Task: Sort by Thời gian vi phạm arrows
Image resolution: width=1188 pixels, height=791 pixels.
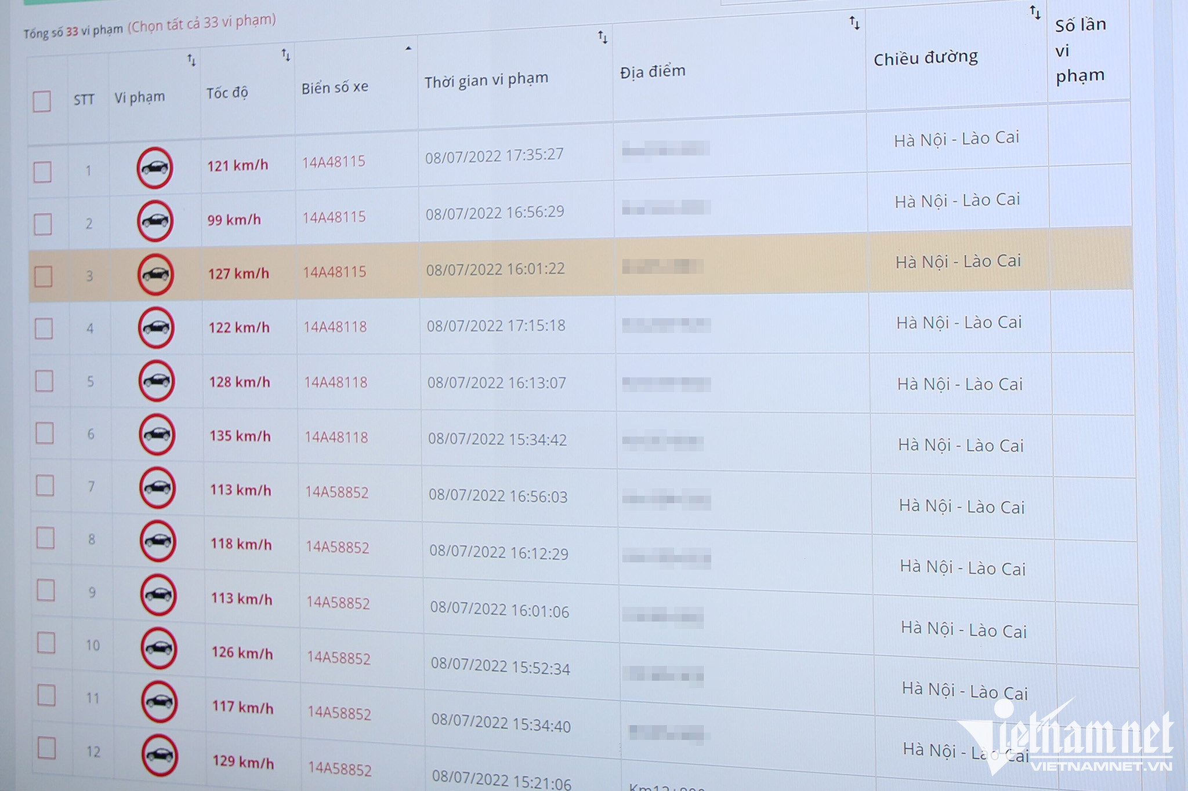Action: click(x=603, y=38)
